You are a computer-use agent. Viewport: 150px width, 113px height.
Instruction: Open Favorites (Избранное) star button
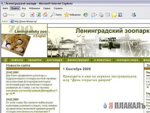coord(72,15)
